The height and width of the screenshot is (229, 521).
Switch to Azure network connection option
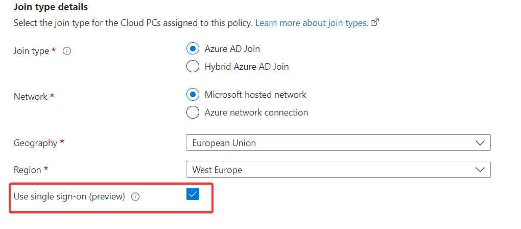193,112
